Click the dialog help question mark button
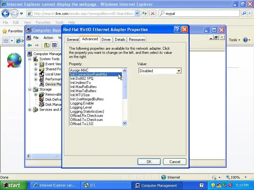Viewport: 254px width, 190px height. click(x=177, y=29)
